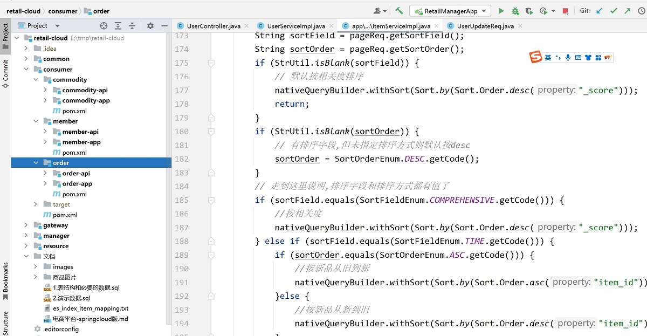This screenshot has width=647, height=336.
Task: Stop the running app with the red square
Action: pos(565,11)
